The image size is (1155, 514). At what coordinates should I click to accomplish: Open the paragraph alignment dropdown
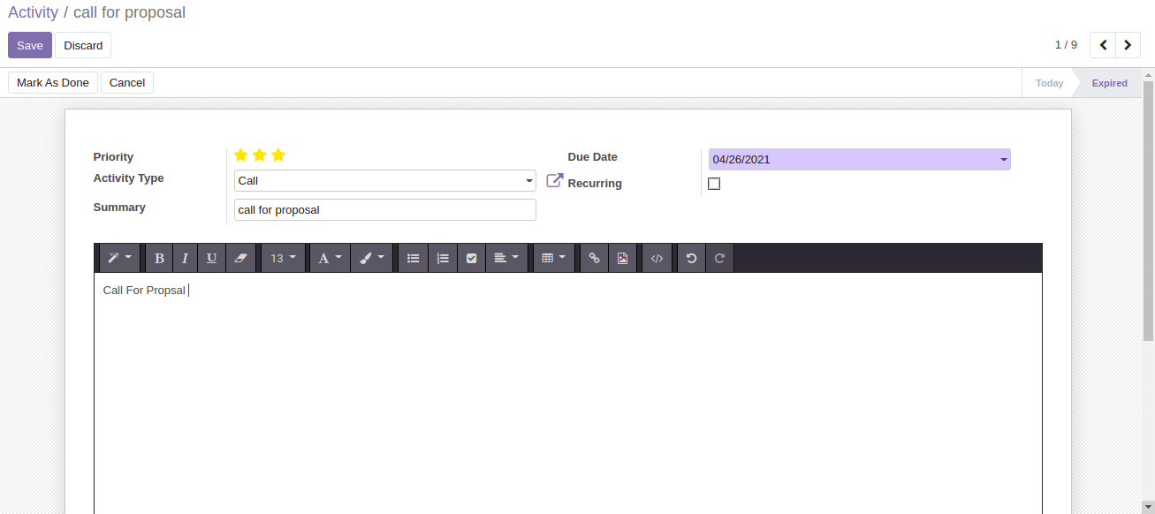point(506,258)
